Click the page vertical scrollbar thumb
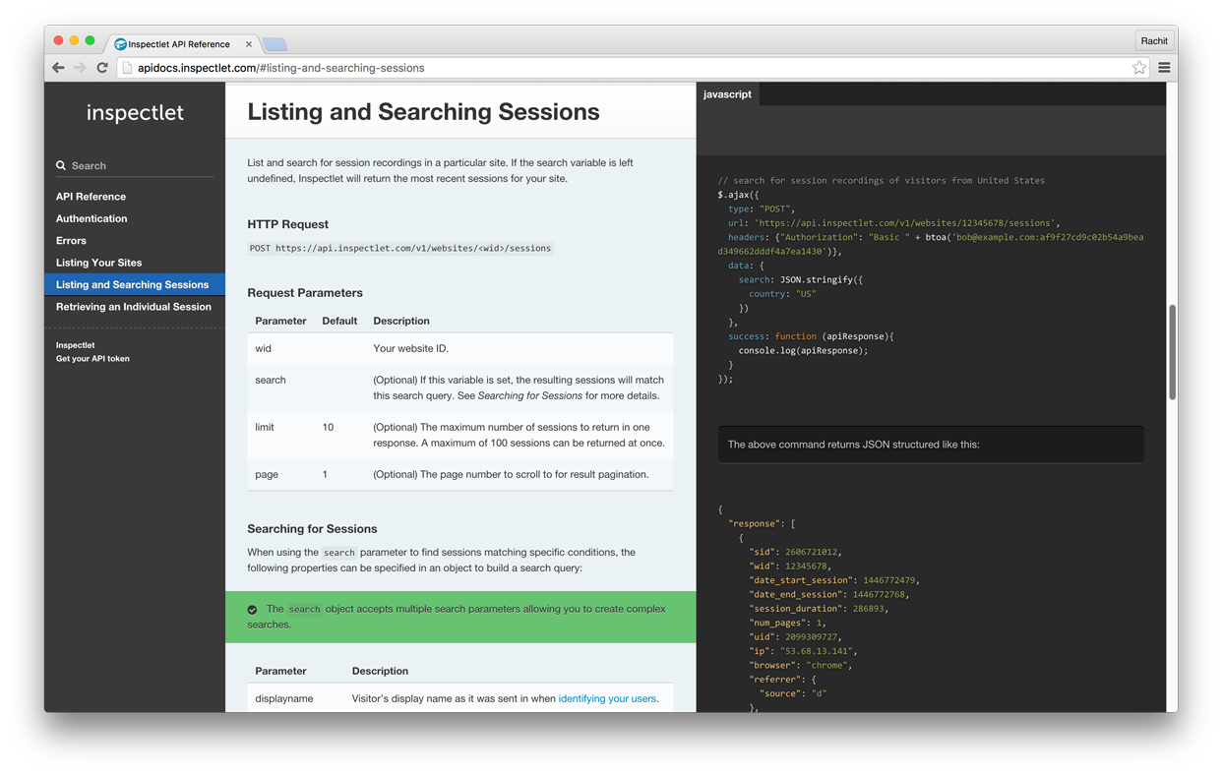The width and height of the screenshot is (1222, 775). [x=1172, y=352]
